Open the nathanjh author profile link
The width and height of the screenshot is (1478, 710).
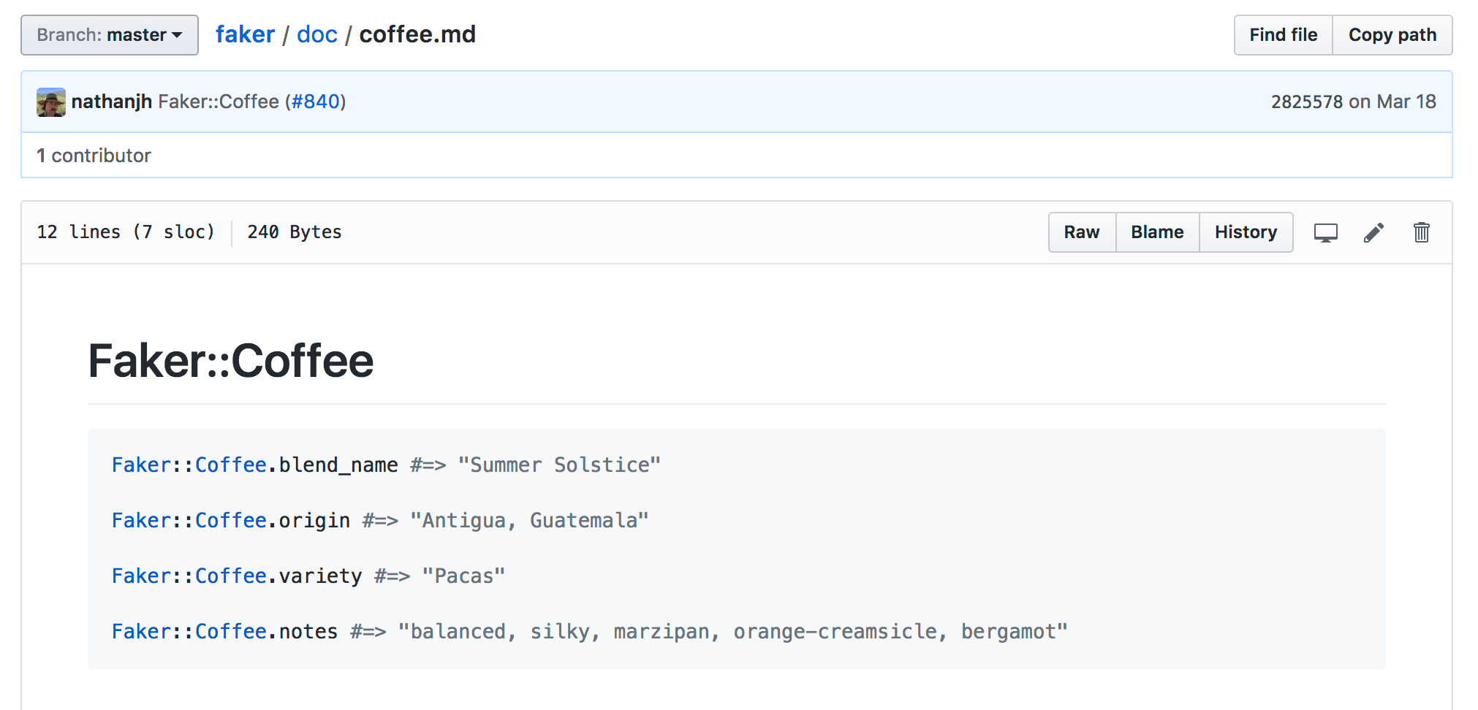coord(112,102)
